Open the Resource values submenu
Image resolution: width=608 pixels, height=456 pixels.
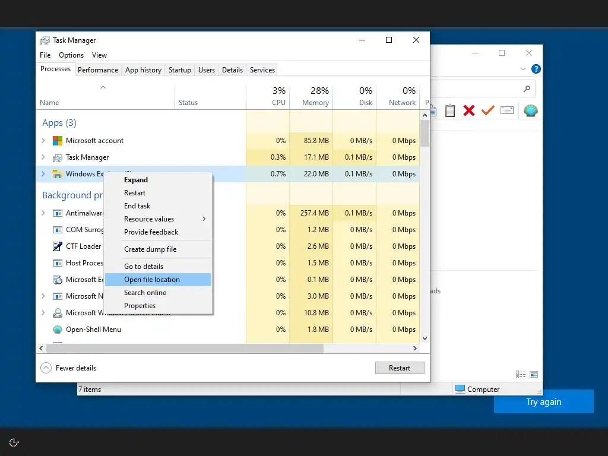pyautogui.click(x=158, y=219)
